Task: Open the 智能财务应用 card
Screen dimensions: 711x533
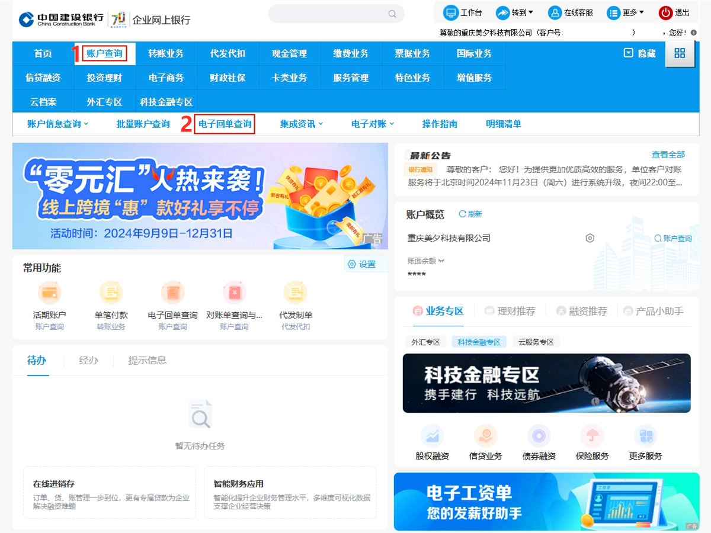Action: (x=290, y=493)
